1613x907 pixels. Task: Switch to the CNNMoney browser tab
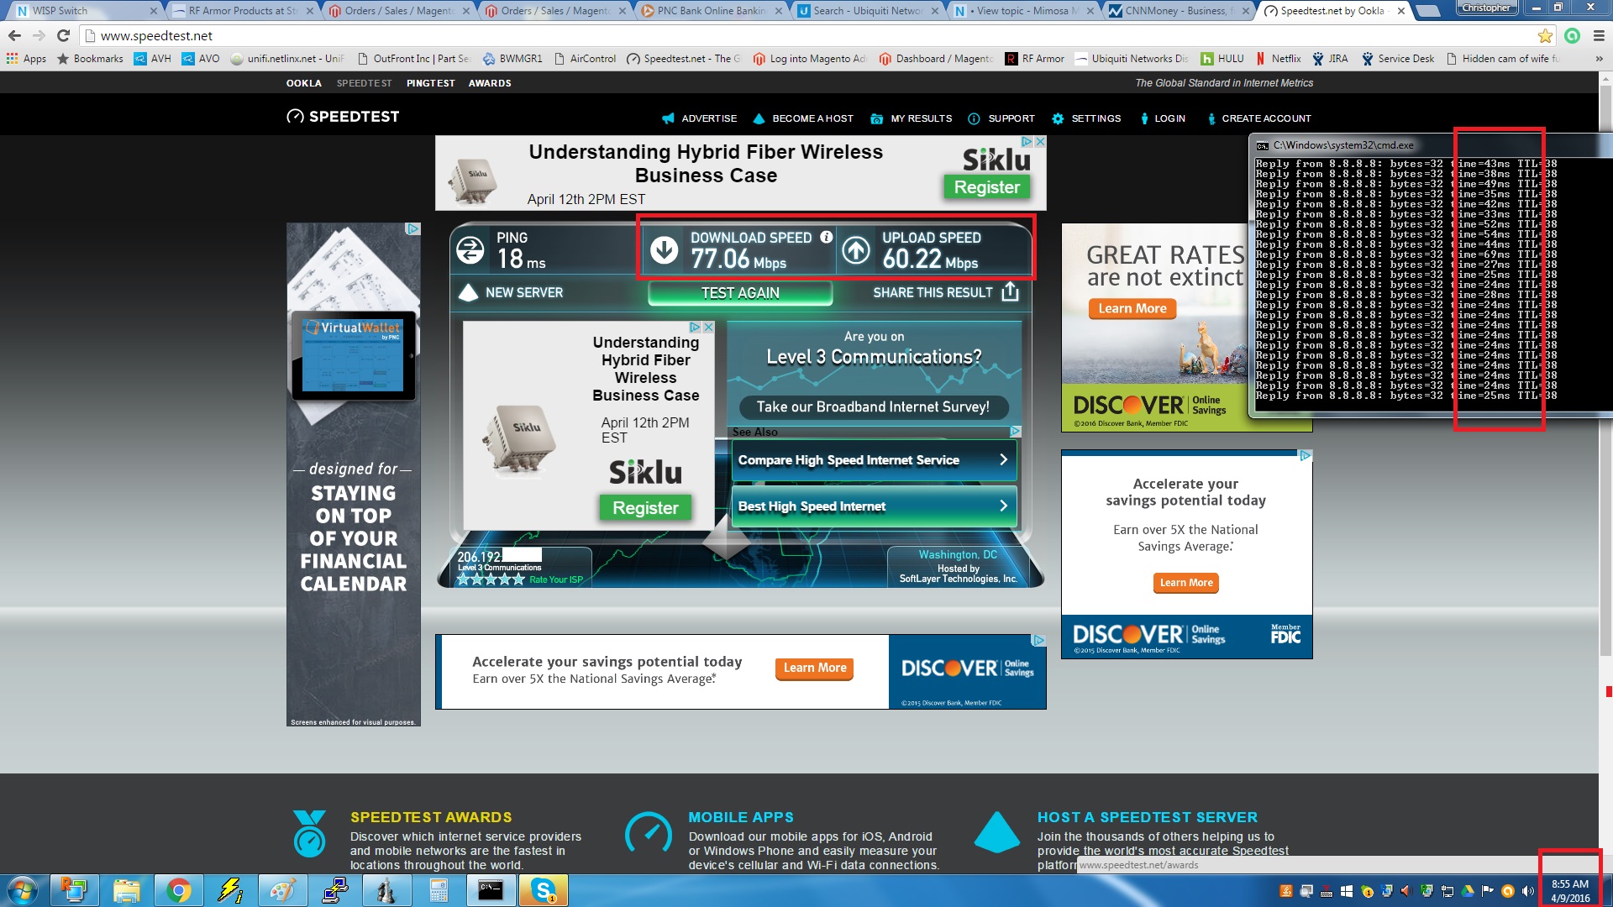(1172, 11)
